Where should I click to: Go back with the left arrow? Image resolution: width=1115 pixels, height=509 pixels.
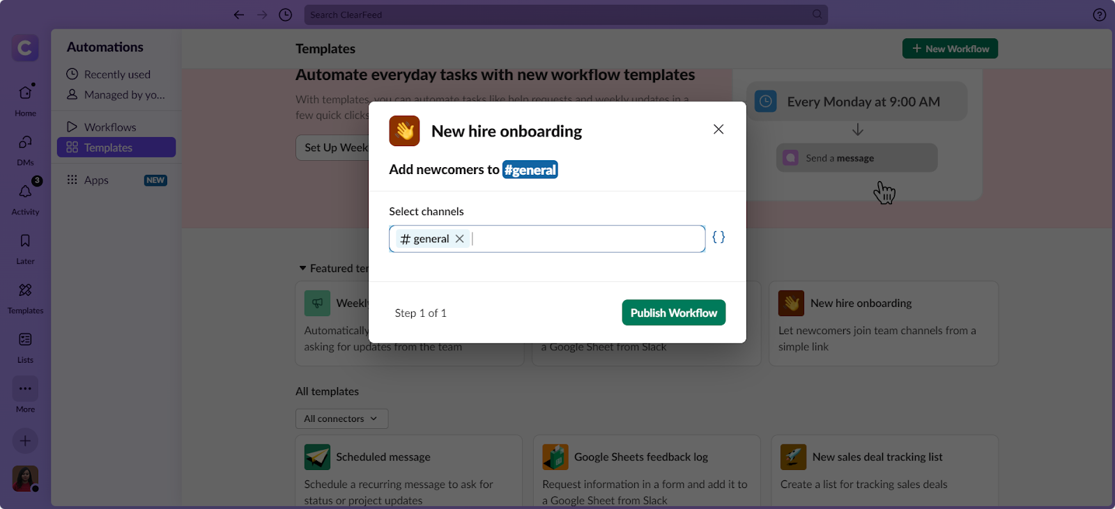pyautogui.click(x=239, y=15)
